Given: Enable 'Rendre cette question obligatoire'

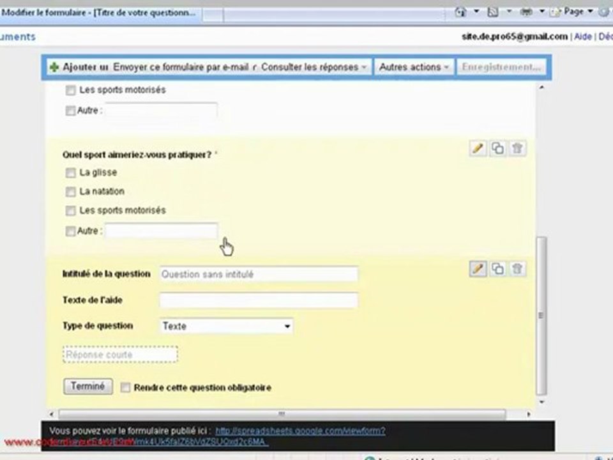Looking at the screenshot, I should pyautogui.click(x=125, y=387).
